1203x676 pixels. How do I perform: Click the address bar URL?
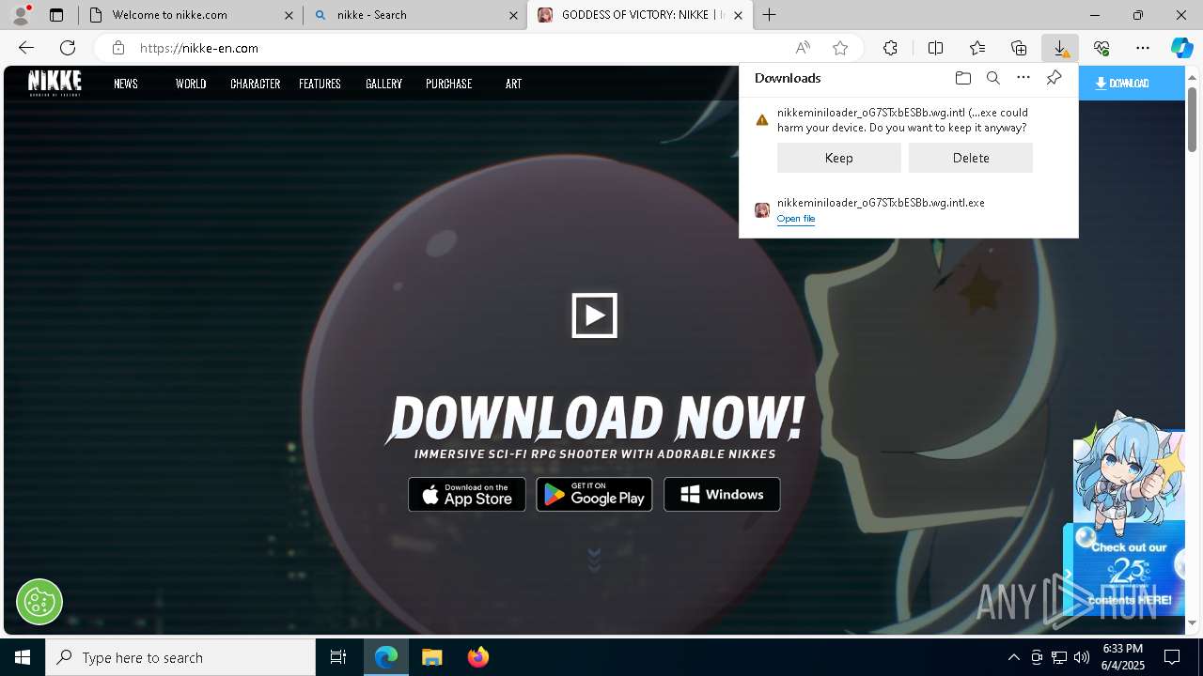tap(199, 48)
